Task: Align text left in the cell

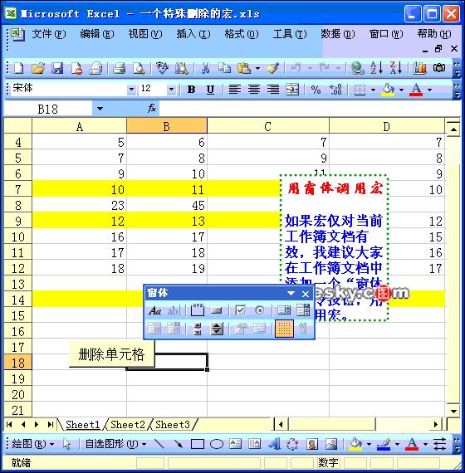Action: [235, 90]
